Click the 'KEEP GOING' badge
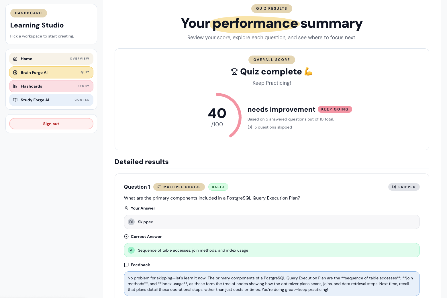This screenshot has height=298, width=447. coord(335,109)
